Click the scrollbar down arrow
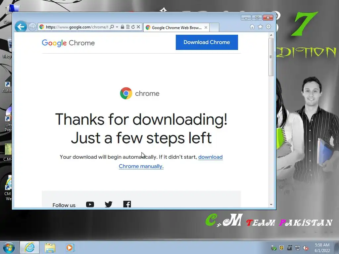This screenshot has width=339, height=254. click(x=271, y=204)
